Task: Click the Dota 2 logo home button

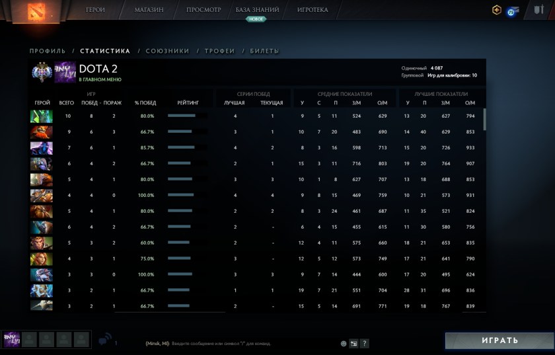Action: click(x=36, y=11)
